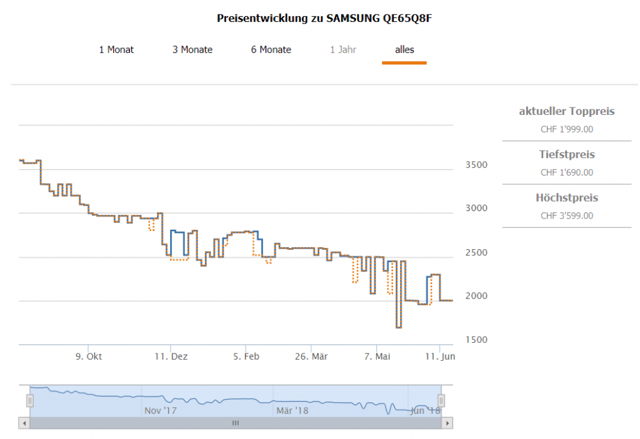The image size is (640, 439).
Task: Click the right navigator range handle
Action: pyautogui.click(x=441, y=400)
